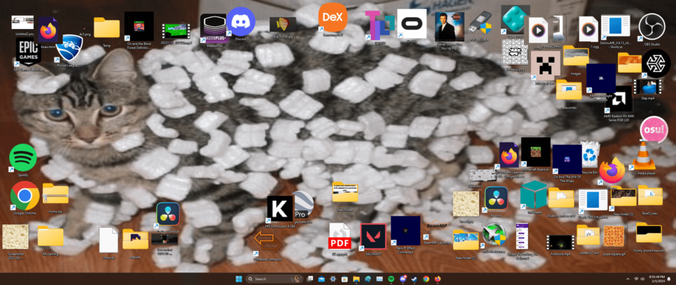The width and height of the screenshot is (676, 285).
Task: Open the Images folder
Action: 576,56
